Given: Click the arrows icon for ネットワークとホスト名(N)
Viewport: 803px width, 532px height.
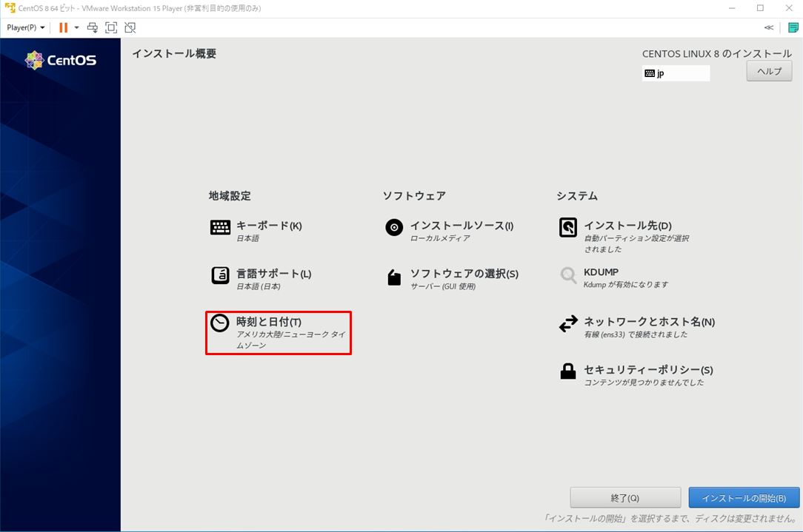Looking at the screenshot, I should 568,323.
